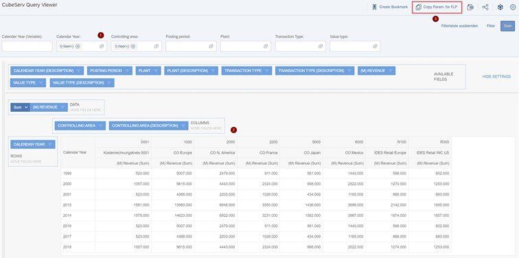
Task: Remove the !(<leer>) token in Calendar Year
Action: pyautogui.click(x=78, y=46)
